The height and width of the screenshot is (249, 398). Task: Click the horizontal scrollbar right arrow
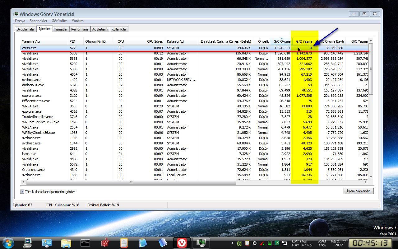click(x=366, y=182)
